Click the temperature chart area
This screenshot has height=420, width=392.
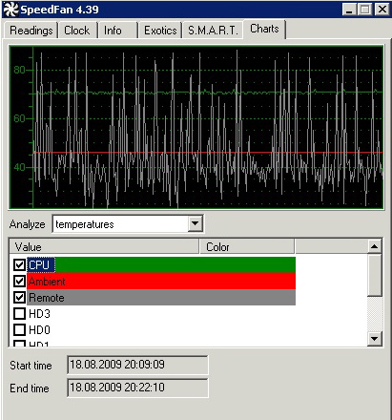[196, 127]
